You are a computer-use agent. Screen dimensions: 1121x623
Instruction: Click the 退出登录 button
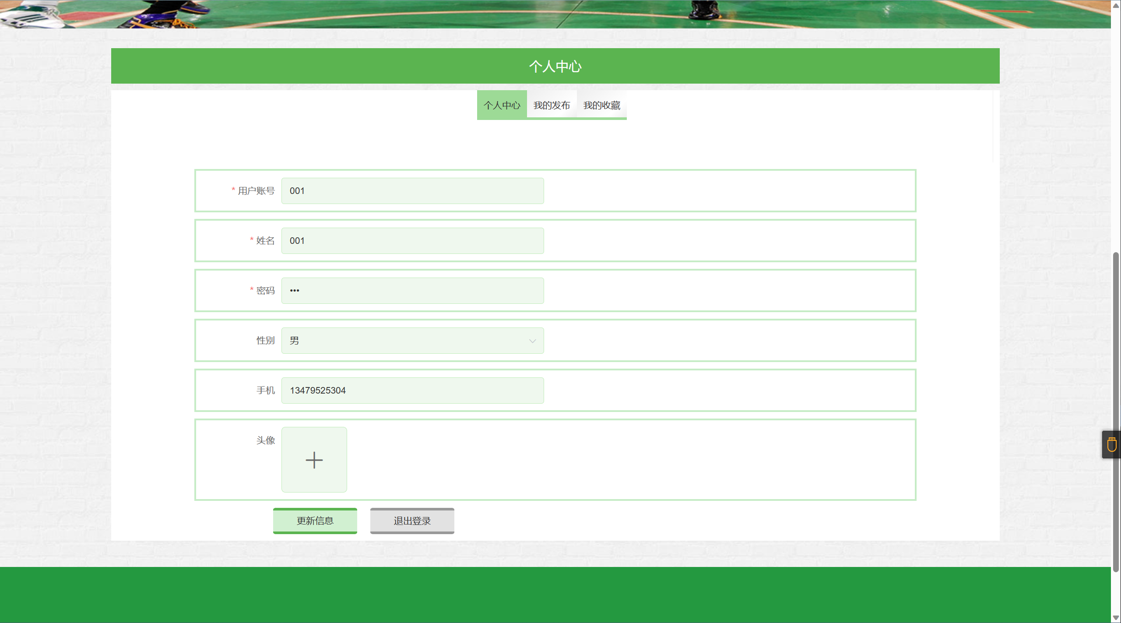click(x=412, y=521)
